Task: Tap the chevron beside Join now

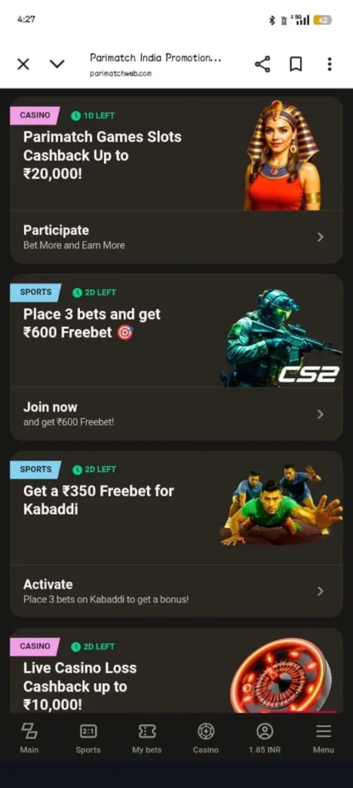Action: click(321, 414)
